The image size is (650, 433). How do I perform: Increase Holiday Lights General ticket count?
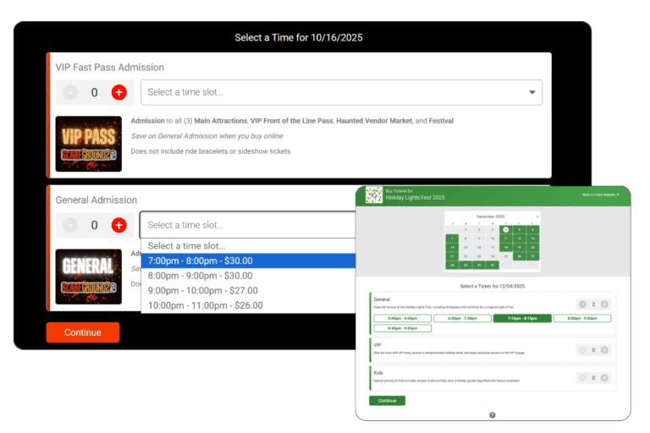pos(604,304)
